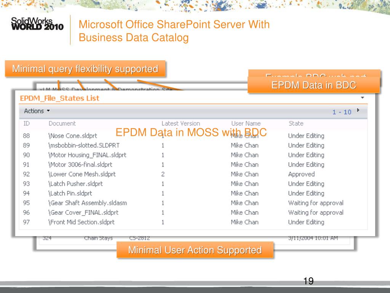390x293 pixels.
Task: Click ID 91 in the list
Action: (26, 165)
